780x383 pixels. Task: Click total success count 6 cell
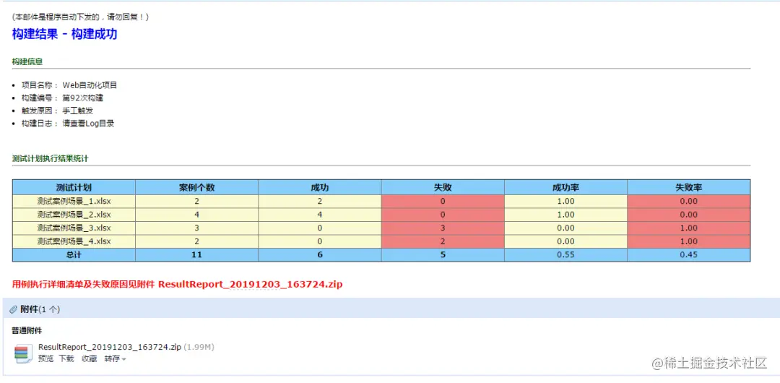coord(320,254)
